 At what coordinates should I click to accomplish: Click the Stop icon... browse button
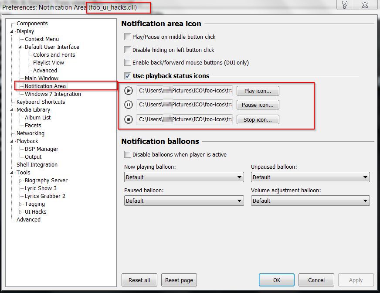click(x=258, y=119)
